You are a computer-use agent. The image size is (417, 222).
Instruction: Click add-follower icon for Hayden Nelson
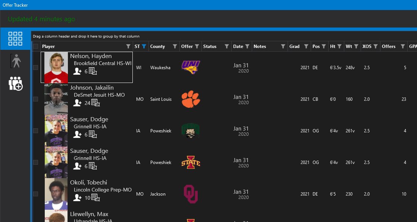pos(77,71)
